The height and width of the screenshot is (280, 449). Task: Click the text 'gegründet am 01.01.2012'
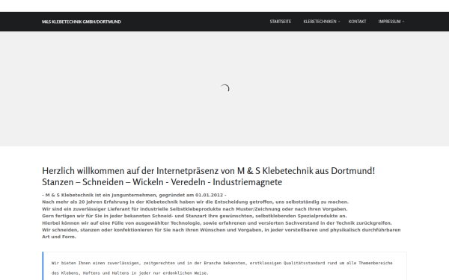coord(191,195)
